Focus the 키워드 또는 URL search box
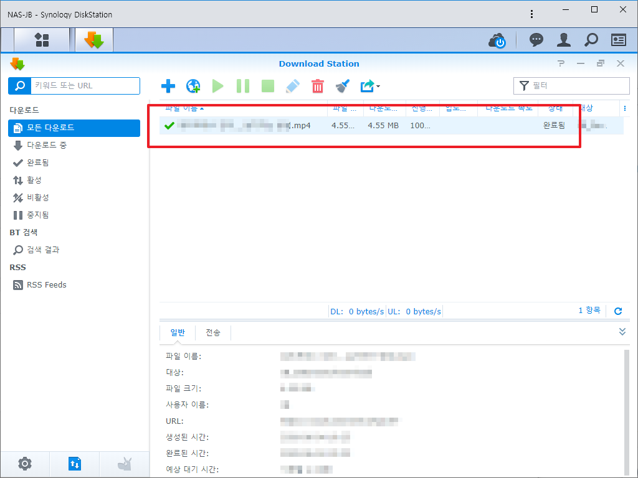638x478 pixels. [x=85, y=86]
